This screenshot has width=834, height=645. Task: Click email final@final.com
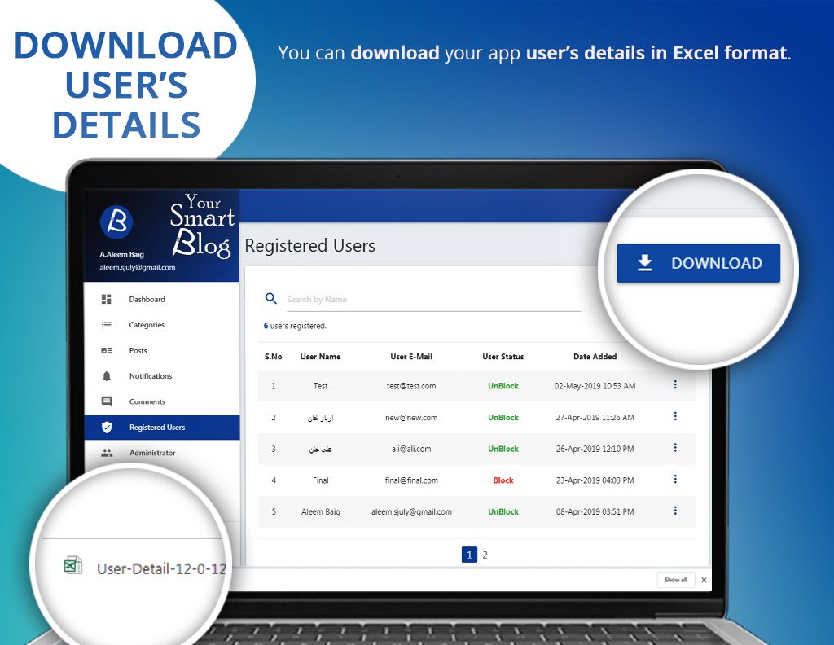pos(411,480)
